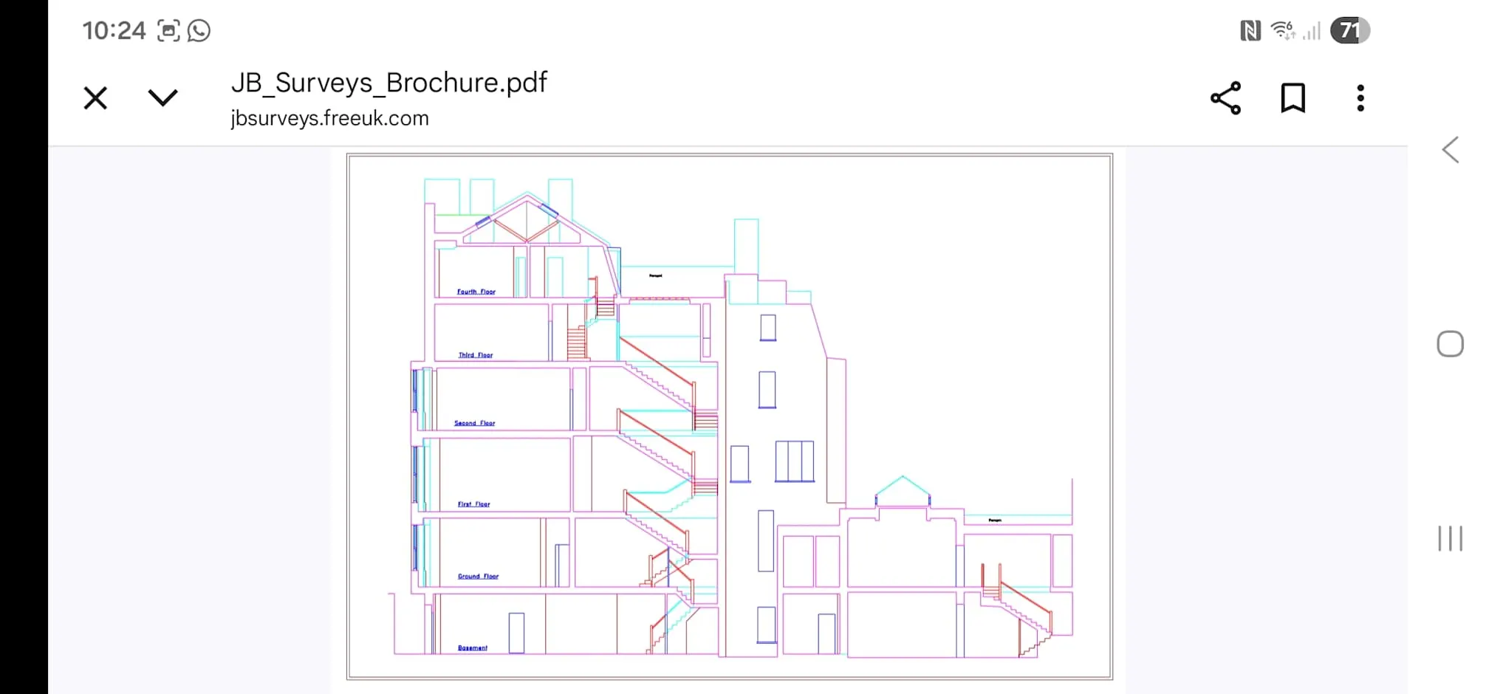The image size is (1489, 694).
Task: Tap the NFC status icon
Action: (x=1250, y=30)
